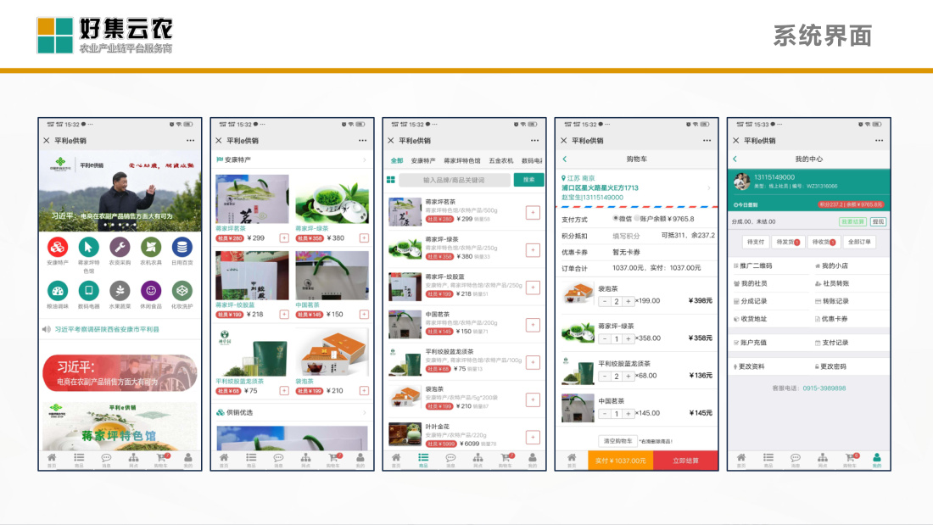Expand 安康特产 section chevron

coord(364,160)
